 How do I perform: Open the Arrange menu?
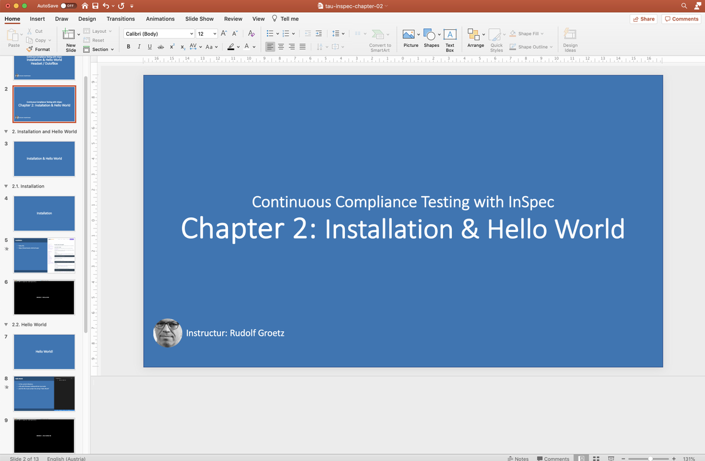click(x=475, y=39)
